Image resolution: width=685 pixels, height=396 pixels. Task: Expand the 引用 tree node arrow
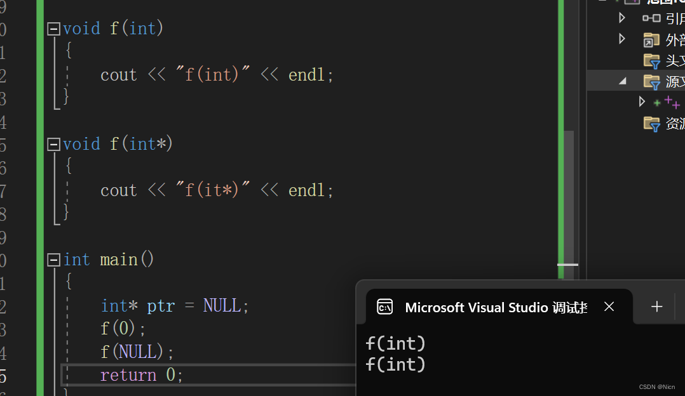621,18
